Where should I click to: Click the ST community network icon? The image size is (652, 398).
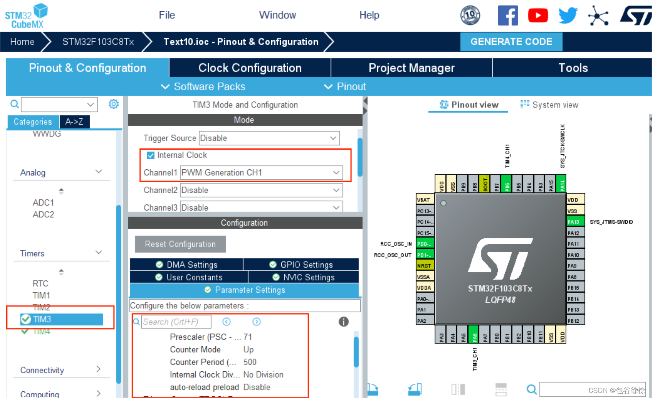point(598,16)
